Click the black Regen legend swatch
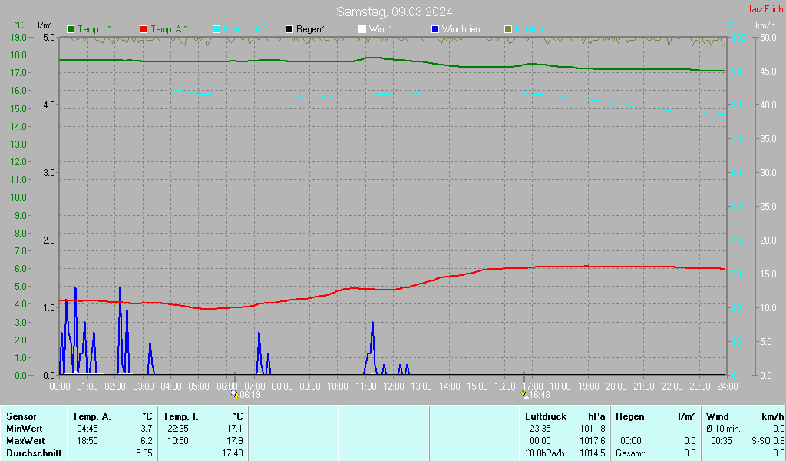 (289, 29)
